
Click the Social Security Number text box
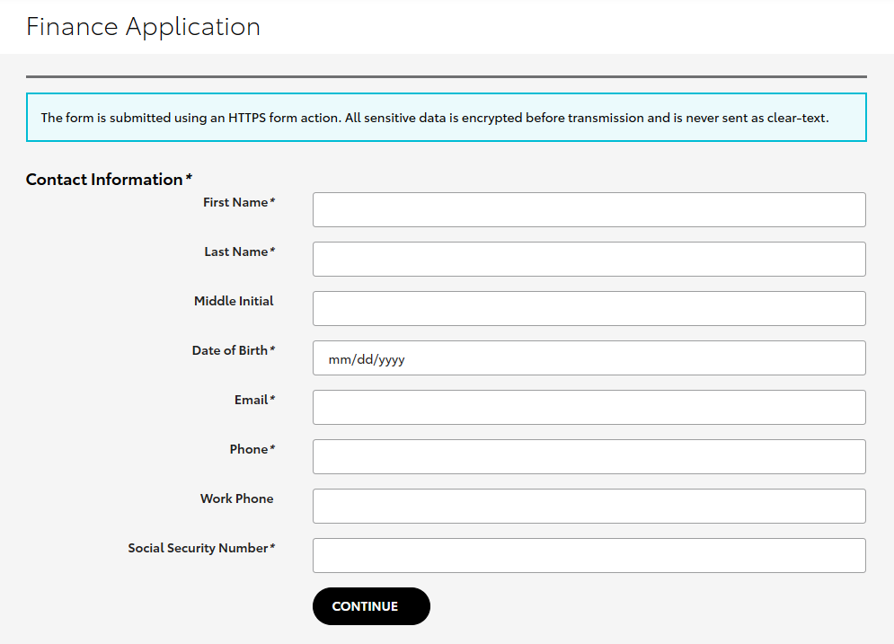tap(589, 556)
